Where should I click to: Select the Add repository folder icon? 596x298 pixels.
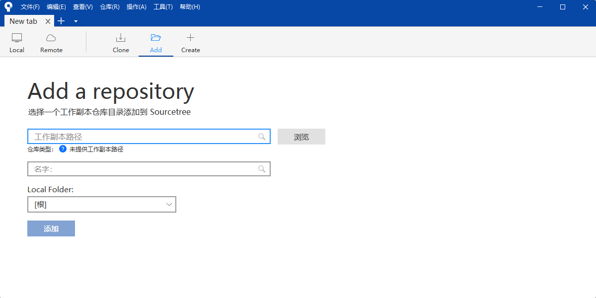156,38
